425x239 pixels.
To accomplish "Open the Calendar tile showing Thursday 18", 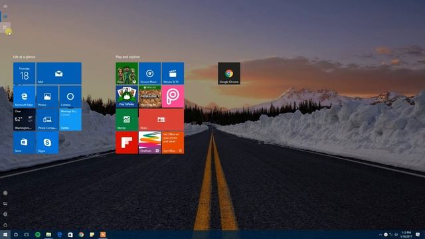I will (24, 74).
